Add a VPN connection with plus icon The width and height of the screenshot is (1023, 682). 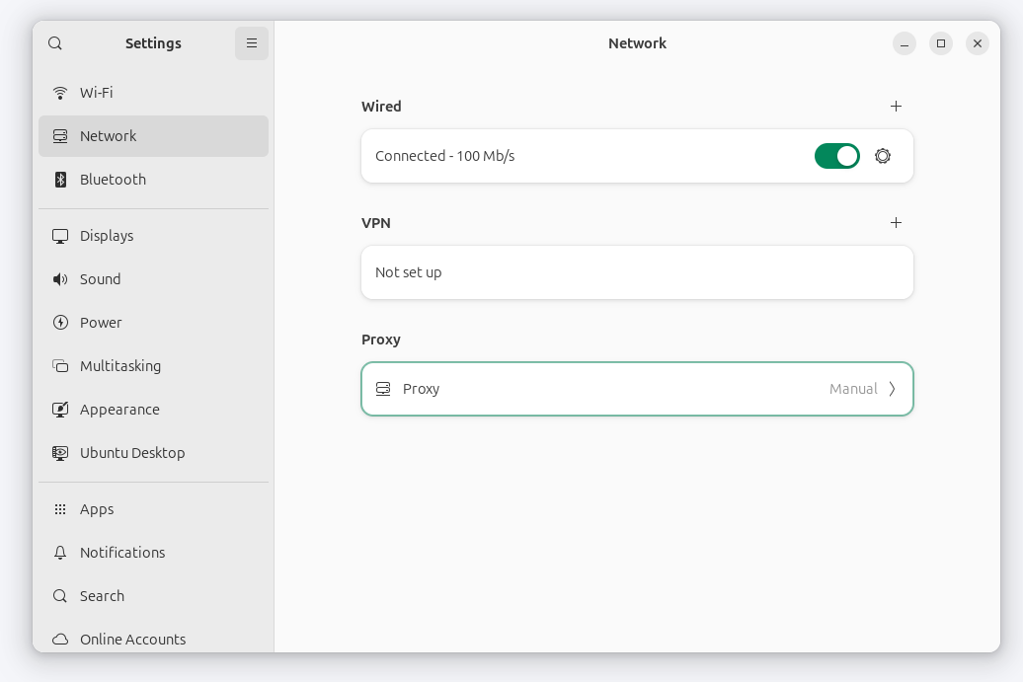(896, 223)
